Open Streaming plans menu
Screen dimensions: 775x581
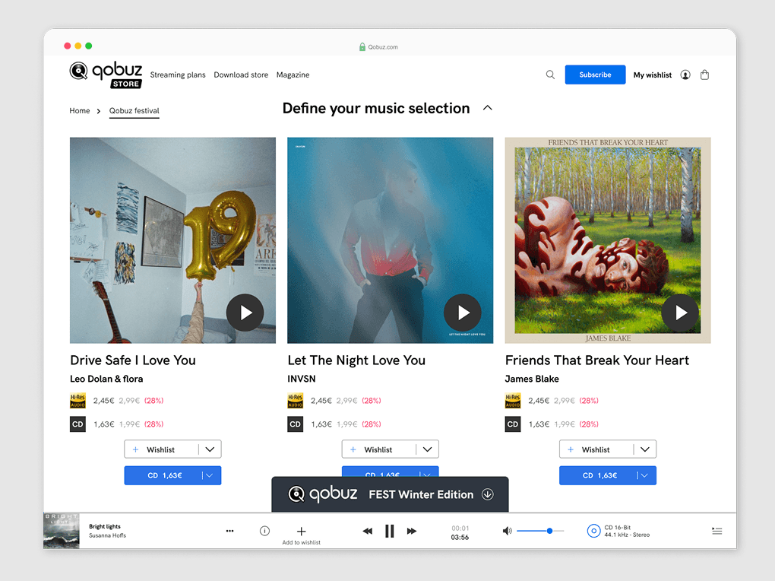point(178,75)
